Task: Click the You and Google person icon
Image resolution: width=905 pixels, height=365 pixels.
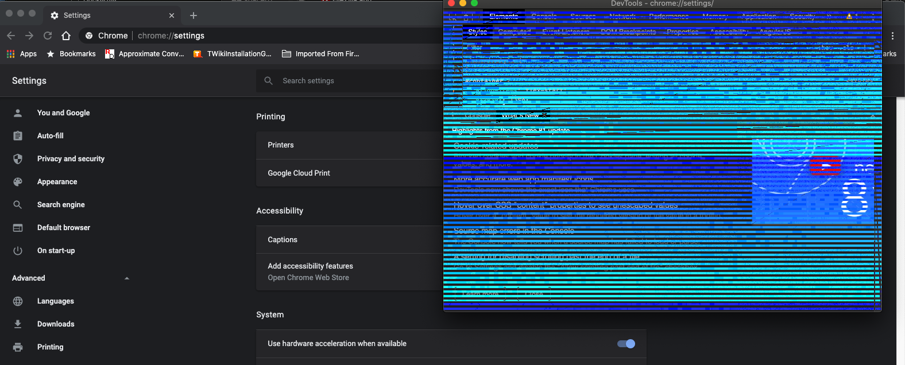Action: coord(18,113)
